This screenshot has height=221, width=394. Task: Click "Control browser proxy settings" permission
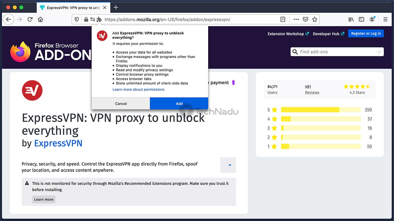pos(142,74)
